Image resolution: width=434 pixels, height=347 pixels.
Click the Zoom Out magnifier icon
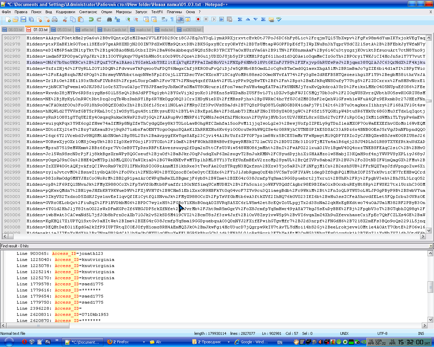135,19
